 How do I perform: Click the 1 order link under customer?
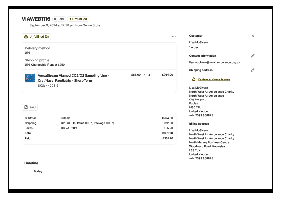click(x=194, y=47)
